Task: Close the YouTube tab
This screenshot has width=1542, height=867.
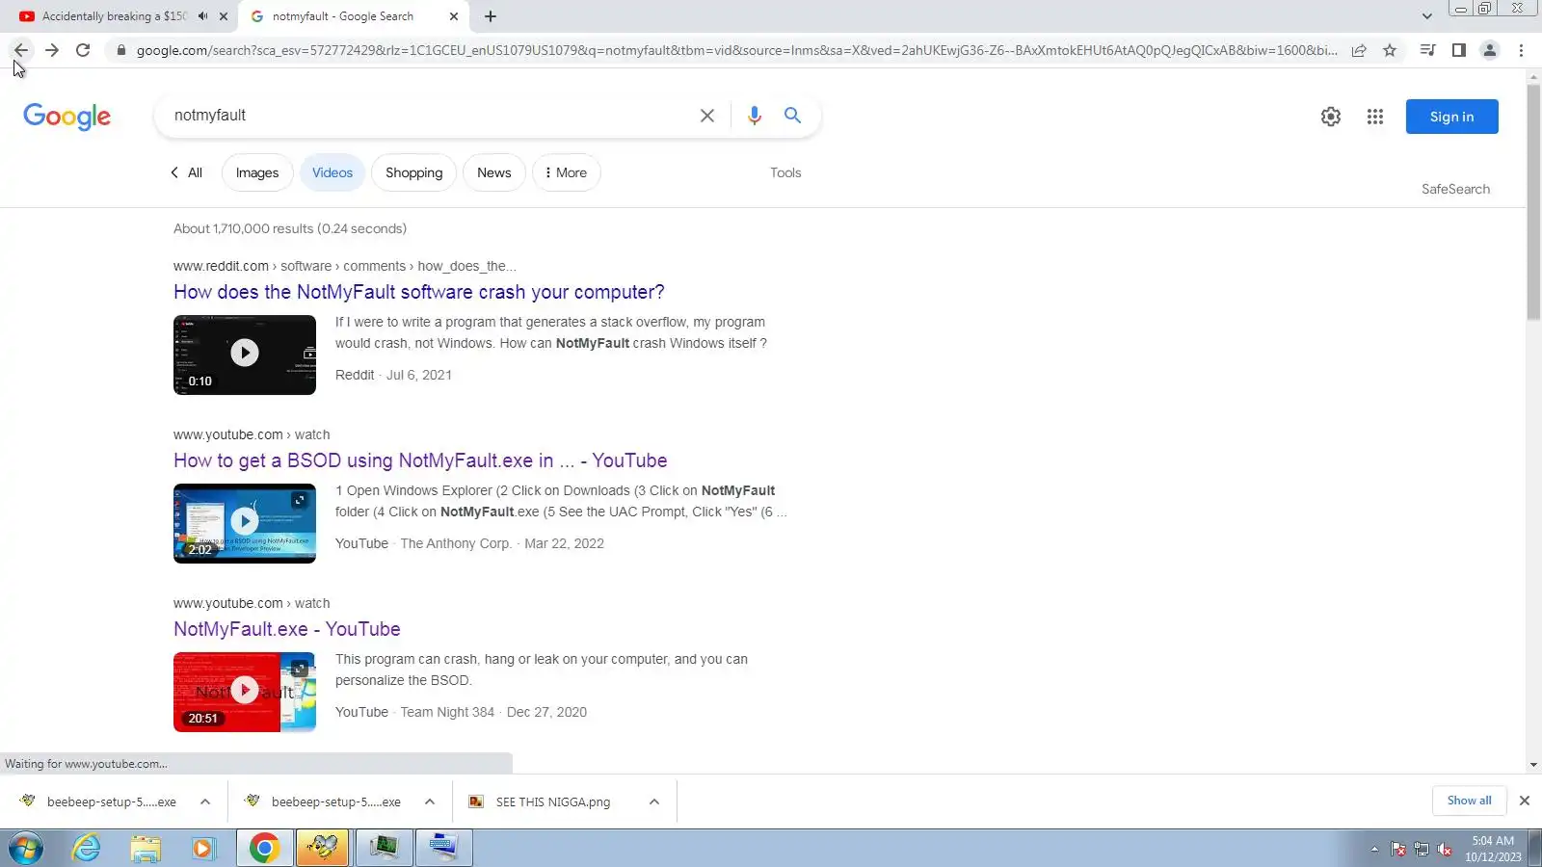Action: [224, 16]
